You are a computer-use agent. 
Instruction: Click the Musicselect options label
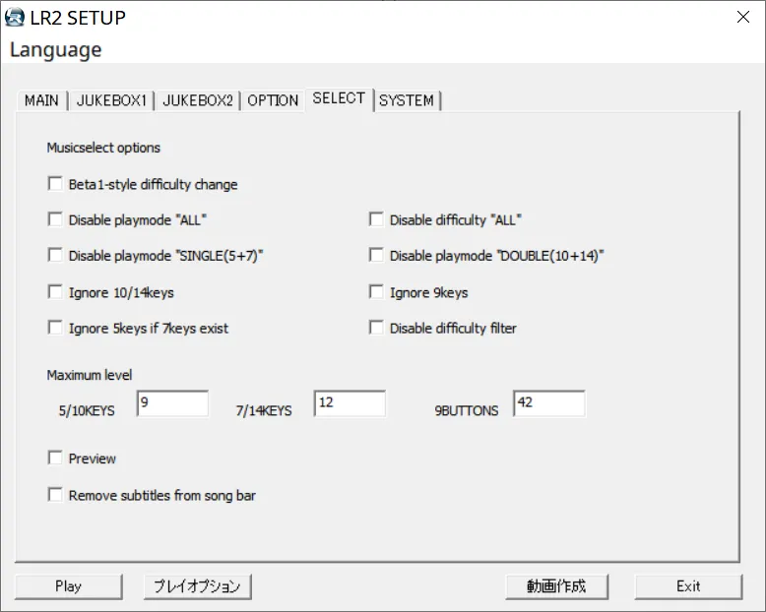click(x=103, y=148)
